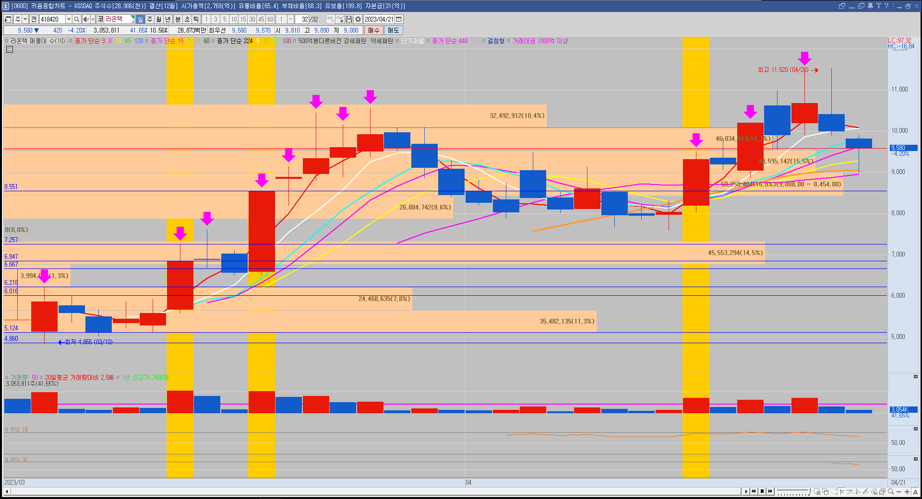Select the 월 monthly period button

(x=158, y=19)
